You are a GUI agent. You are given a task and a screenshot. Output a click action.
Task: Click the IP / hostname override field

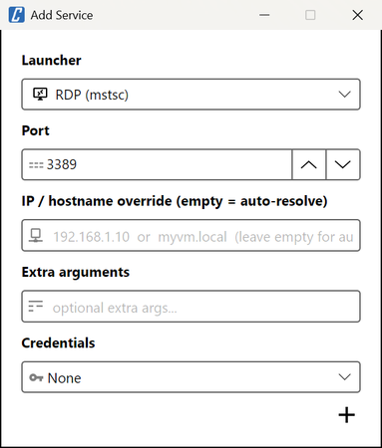pos(191,235)
